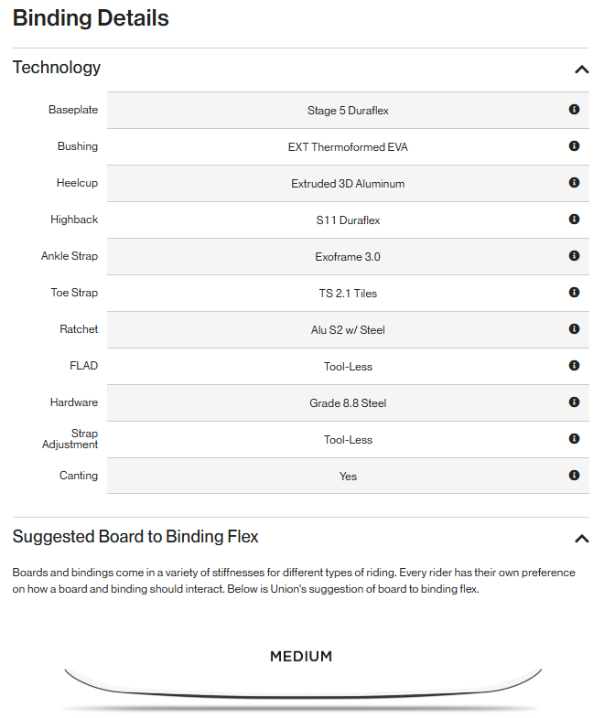The image size is (604, 718).
Task: Open info icon for Strap Adjustment row
Action: [x=574, y=439]
